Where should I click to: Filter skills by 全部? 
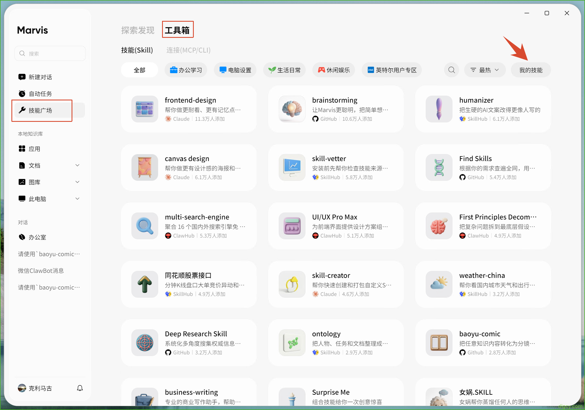[139, 70]
